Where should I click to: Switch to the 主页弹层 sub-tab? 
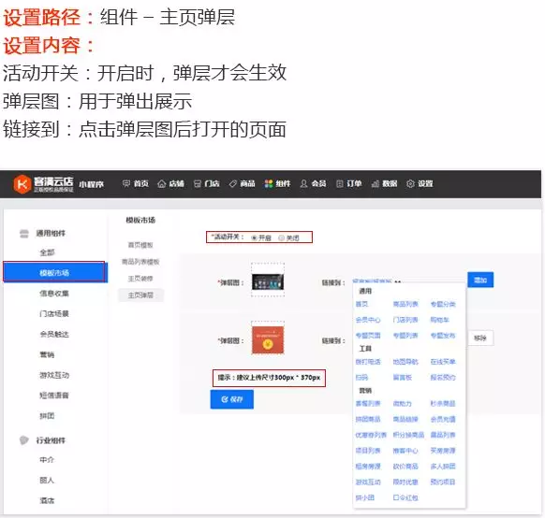point(140,295)
